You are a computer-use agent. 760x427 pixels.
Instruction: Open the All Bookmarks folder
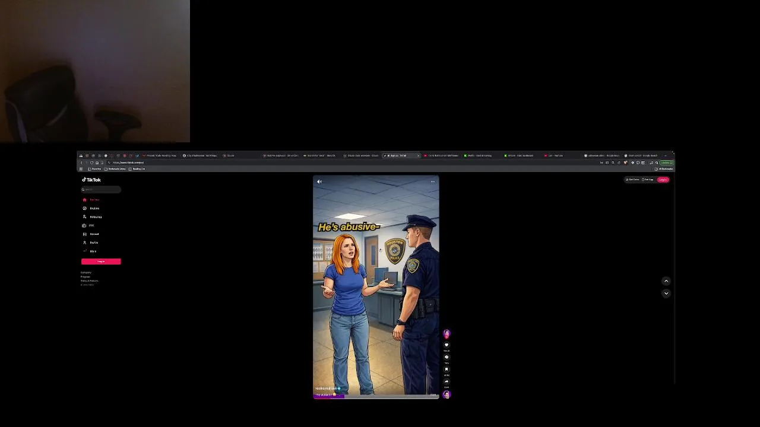coord(664,168)
